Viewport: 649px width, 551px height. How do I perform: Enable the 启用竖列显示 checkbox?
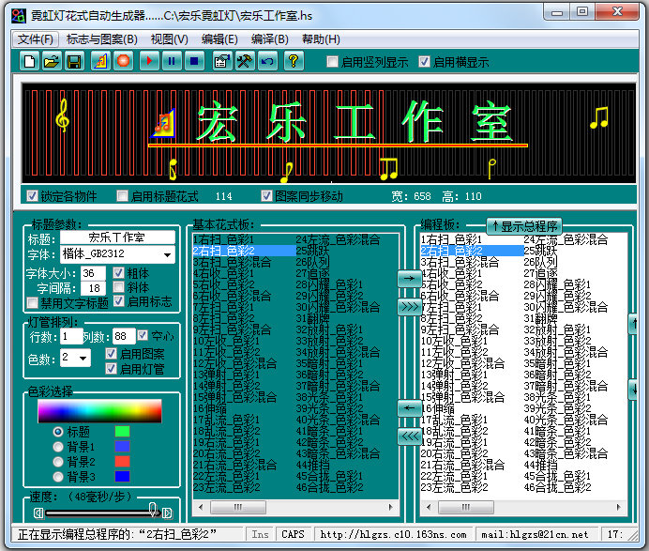pos(332,62)
